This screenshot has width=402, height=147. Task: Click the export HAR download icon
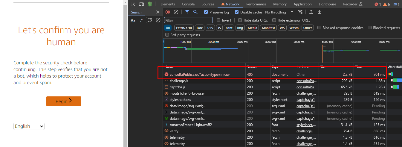320,12
